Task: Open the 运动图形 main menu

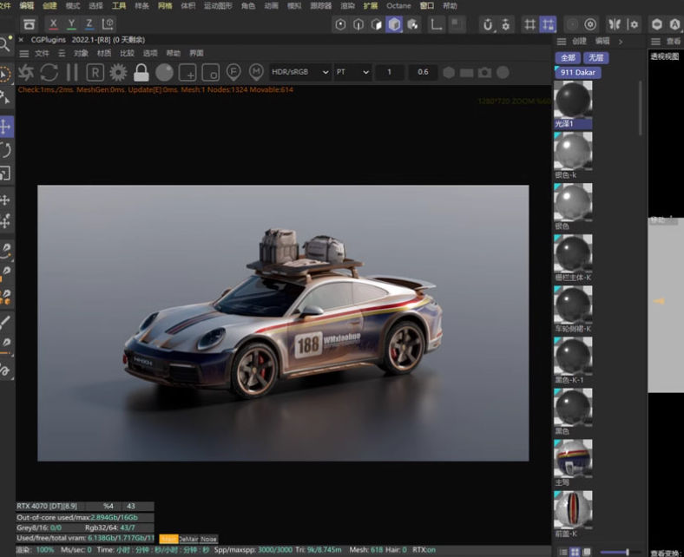Action: click(218, 6)
